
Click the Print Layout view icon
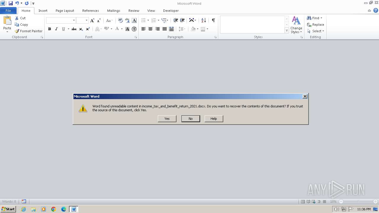click(x=303, y=201)
